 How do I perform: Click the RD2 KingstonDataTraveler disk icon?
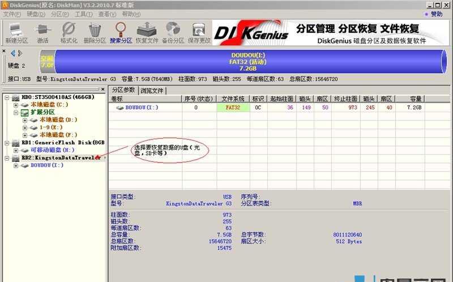(16, 158)
